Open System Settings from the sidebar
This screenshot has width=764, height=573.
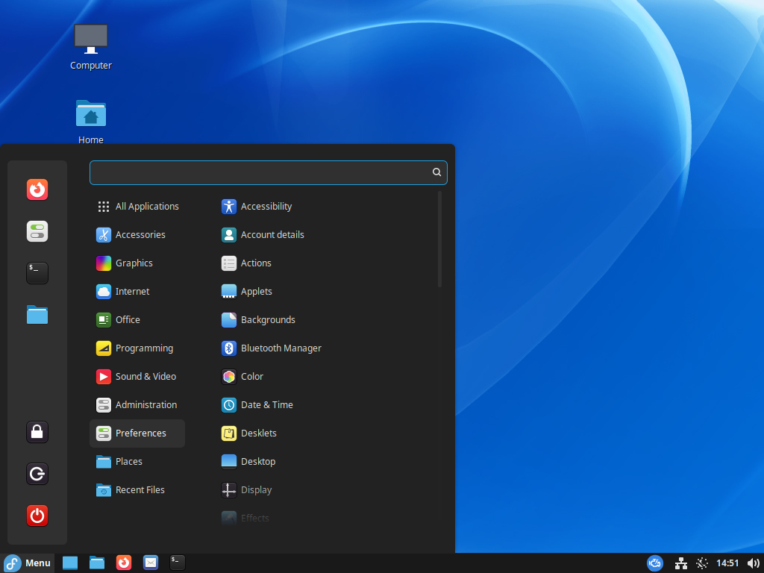[x=37, y=231]
